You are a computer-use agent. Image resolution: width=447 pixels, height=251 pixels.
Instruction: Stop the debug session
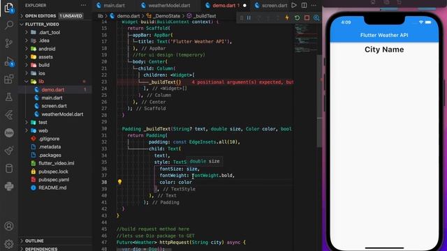pos(307,17)
